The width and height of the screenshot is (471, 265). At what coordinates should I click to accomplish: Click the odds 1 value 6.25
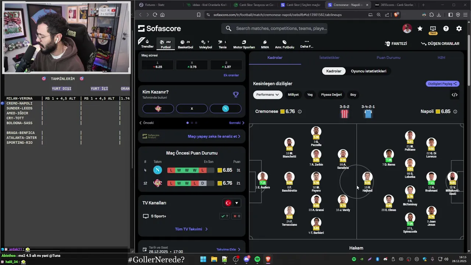coord(157,65)
